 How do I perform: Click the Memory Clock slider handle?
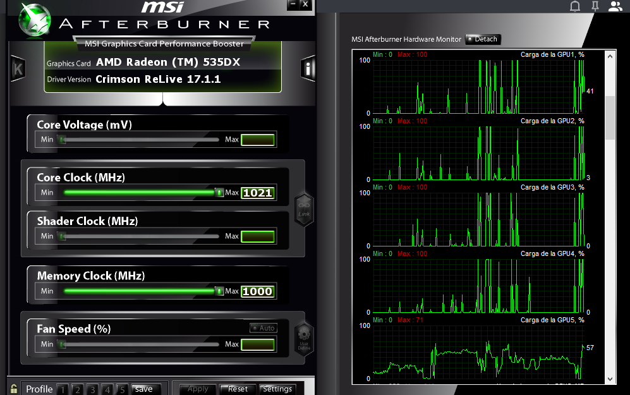tap(219, 291)
